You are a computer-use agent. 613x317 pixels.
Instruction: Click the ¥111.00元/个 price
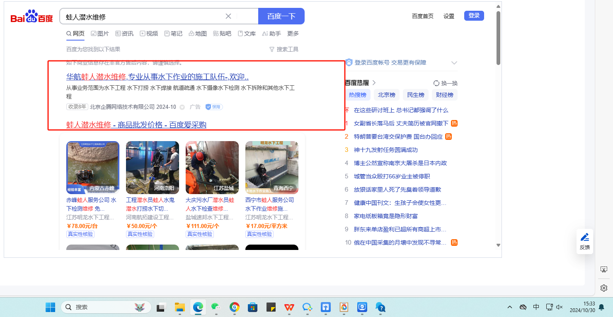pyautogui.click(x=203, y=226)
